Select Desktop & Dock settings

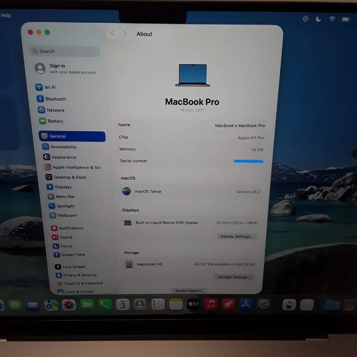pos(70,177)
